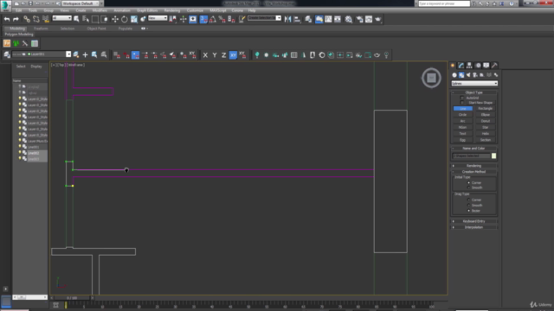Image resolution: width=554 pixels, height=311 pixels.
Task: Toggle light bulb visibility of Line003
Action: 20,159
